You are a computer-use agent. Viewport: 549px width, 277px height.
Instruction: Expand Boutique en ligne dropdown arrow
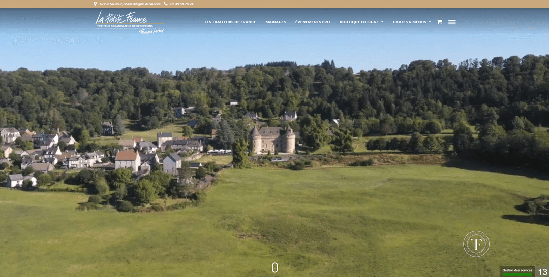[x=382, y=22]
